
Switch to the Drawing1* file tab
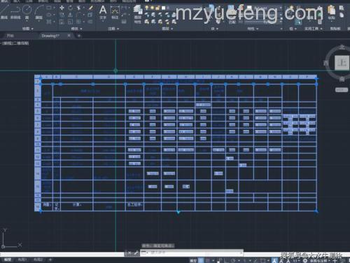click(x=50, y=36)
